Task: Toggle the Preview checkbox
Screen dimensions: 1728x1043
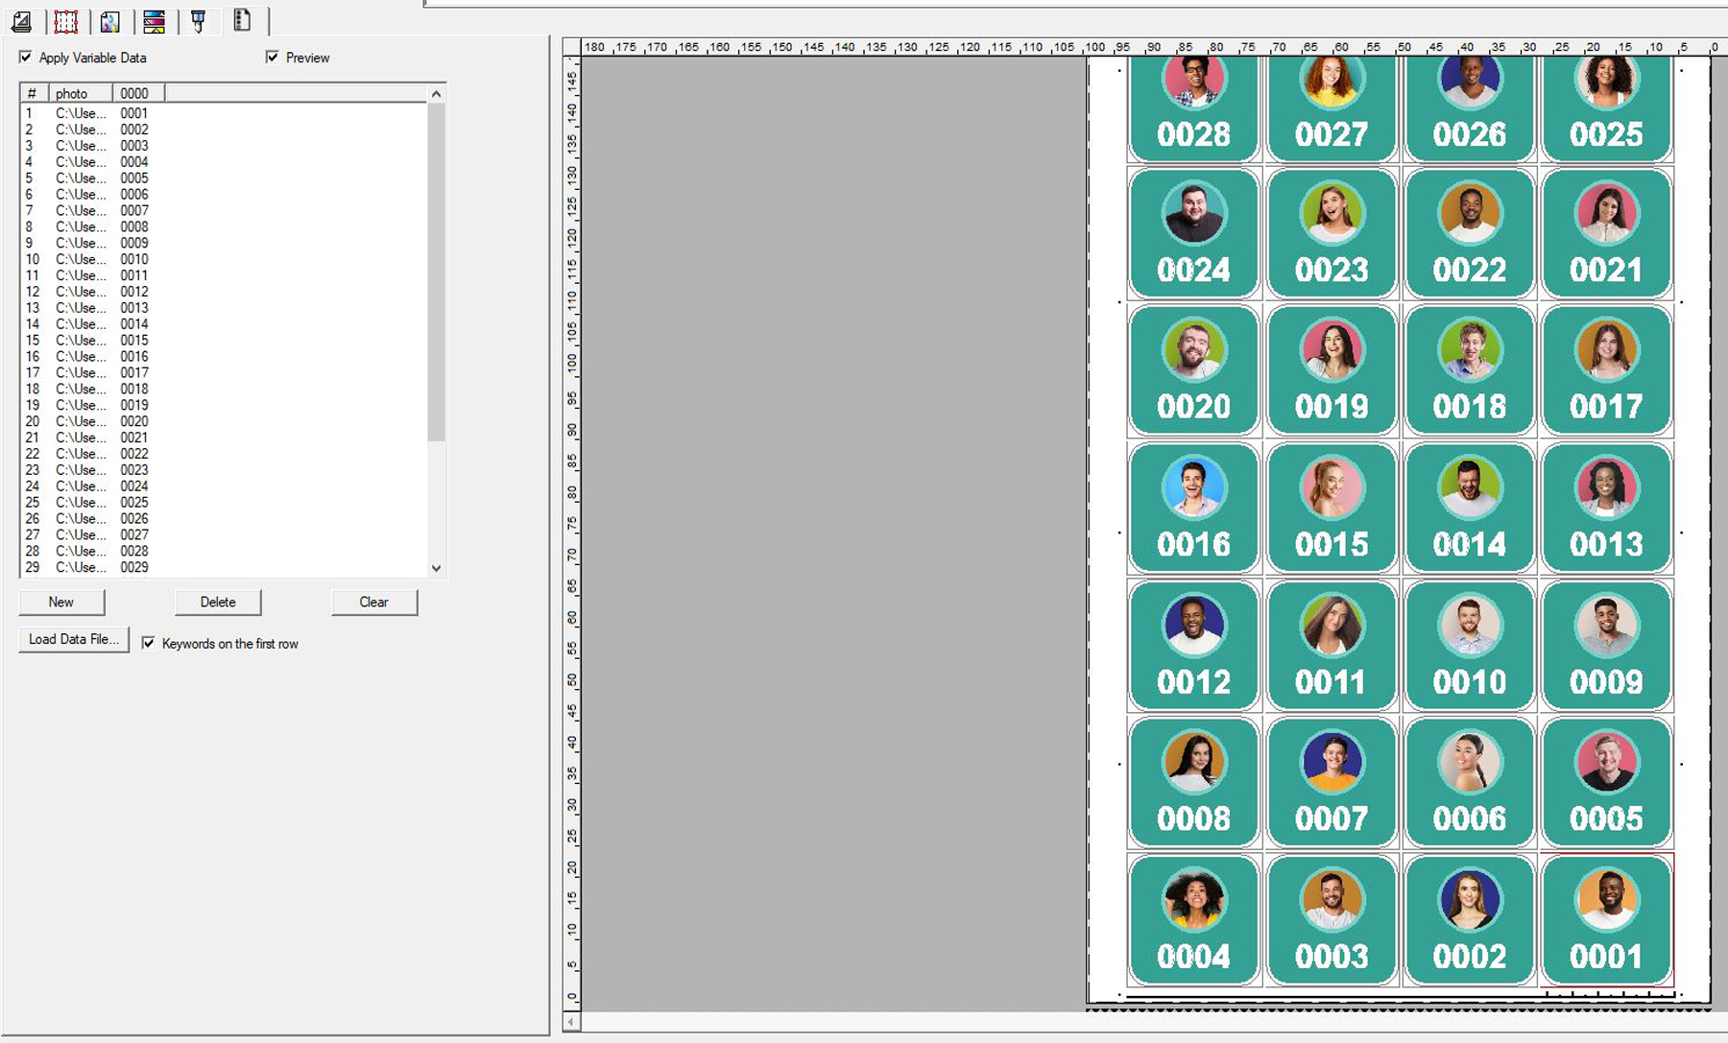Action: click(x=273, y=58)
